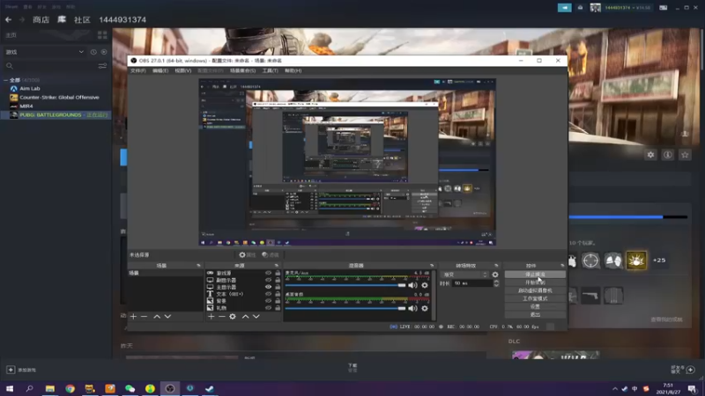This screenshot has height=396, width=705.
Task: Lock the 主显示器 source
Action: coord(278,287)
